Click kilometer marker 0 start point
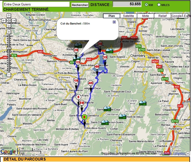191x162 pixels. point(84,117)
